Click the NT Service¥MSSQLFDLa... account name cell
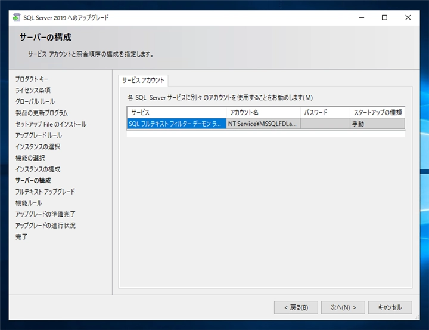This screenshot has width=429, height=330. 263,124
